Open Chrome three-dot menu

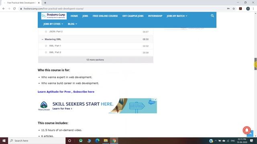[253, 9]
